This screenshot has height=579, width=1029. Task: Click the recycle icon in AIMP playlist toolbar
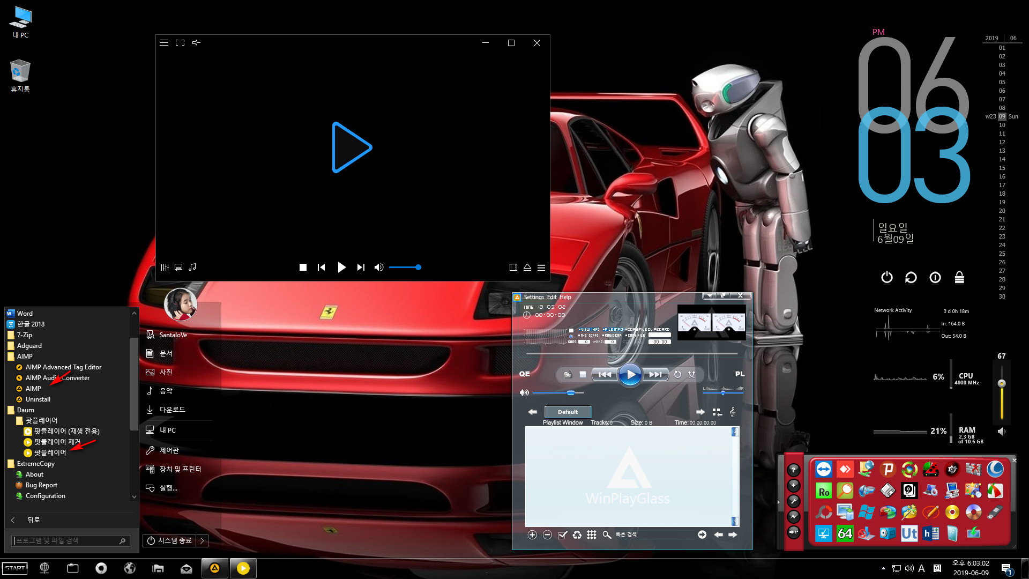[577, 535]
